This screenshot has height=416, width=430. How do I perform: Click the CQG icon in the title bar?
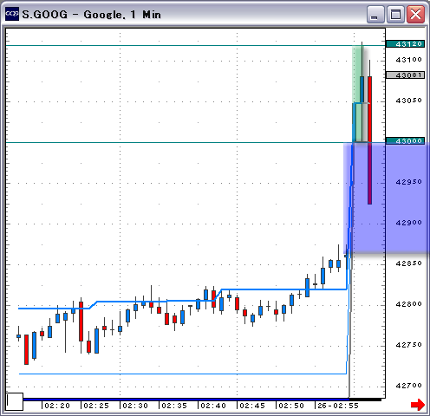(x=12, y=14)
